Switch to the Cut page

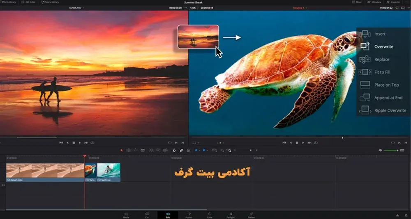tap(147, 215)
